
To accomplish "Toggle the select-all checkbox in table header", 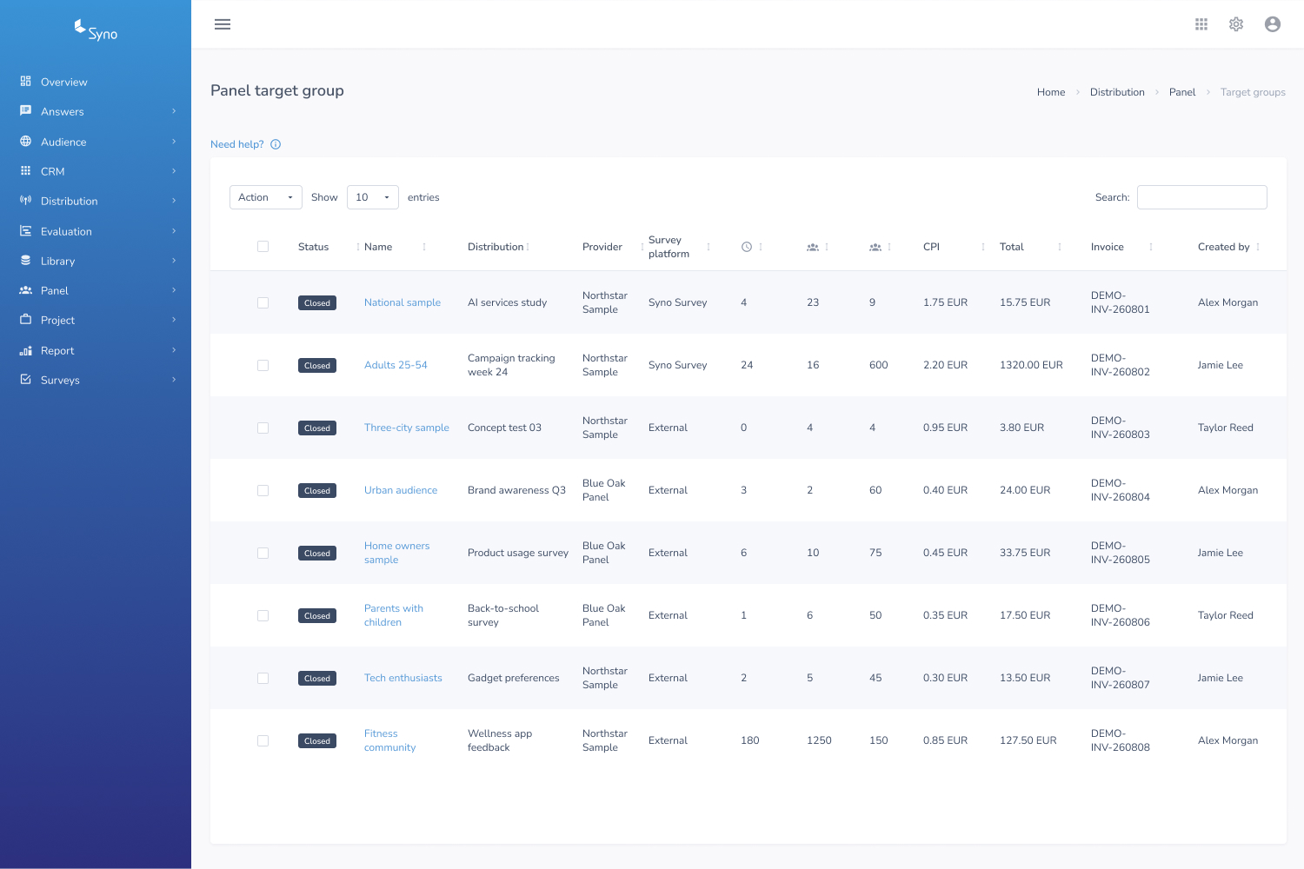I will click(x=263, y=247).
